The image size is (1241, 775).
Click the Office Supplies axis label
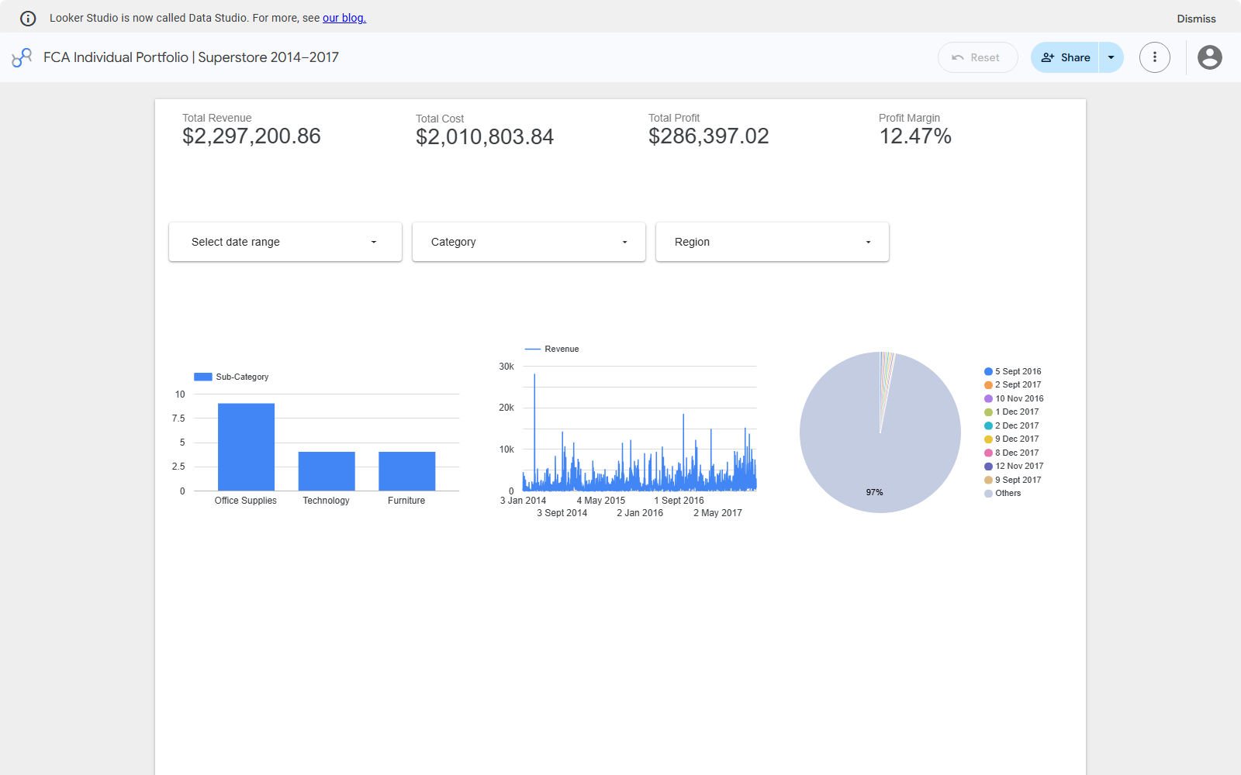click(x=246, y=501)
